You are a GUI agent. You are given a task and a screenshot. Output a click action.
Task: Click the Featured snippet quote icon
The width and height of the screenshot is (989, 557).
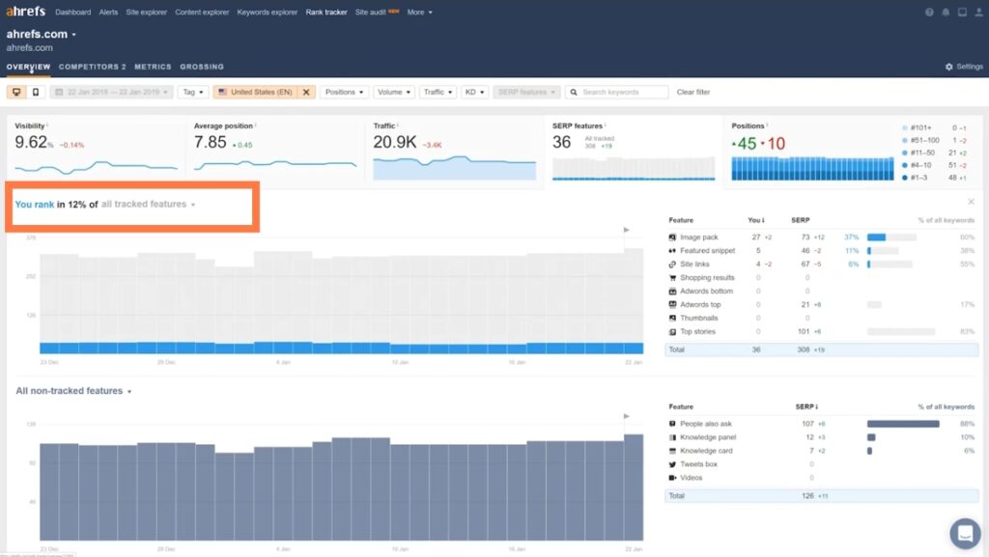672,251
